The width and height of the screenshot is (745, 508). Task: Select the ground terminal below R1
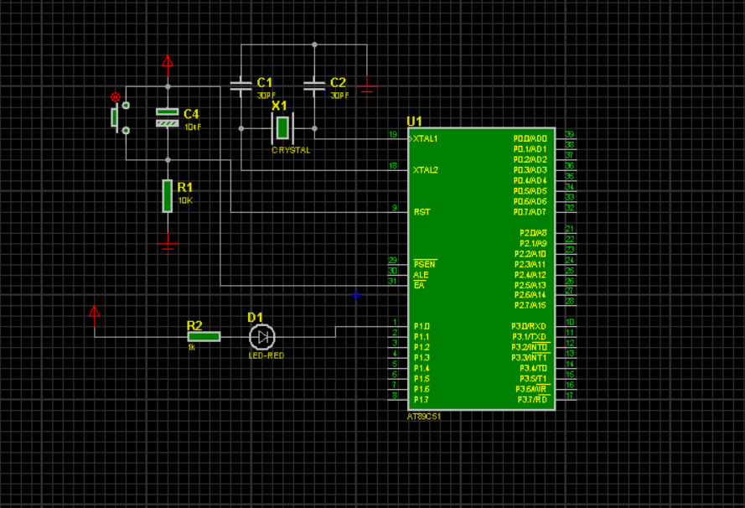click(x=168, y=244)
